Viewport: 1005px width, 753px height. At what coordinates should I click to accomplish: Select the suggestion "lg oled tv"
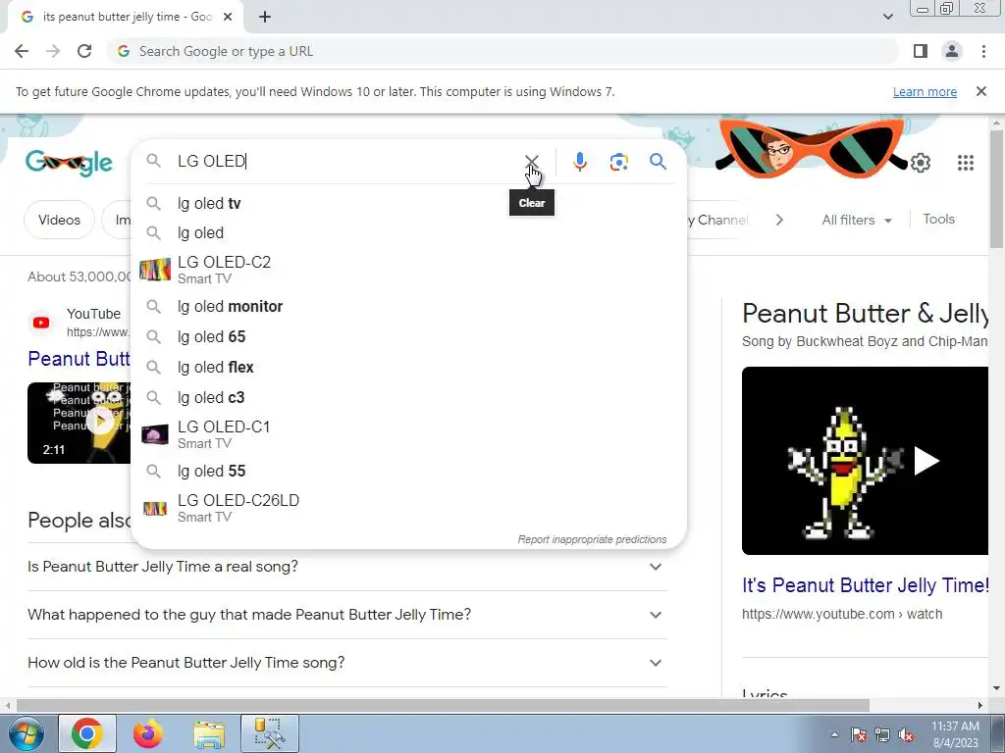(408, 204)
